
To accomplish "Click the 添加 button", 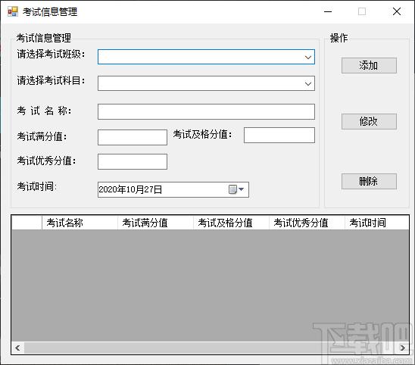I will click(369, 65).
